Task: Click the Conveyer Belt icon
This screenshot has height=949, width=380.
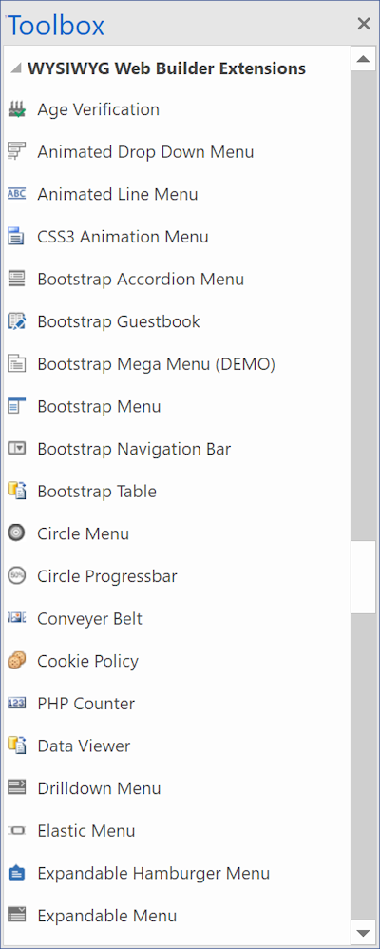Action: coord(16,618)
